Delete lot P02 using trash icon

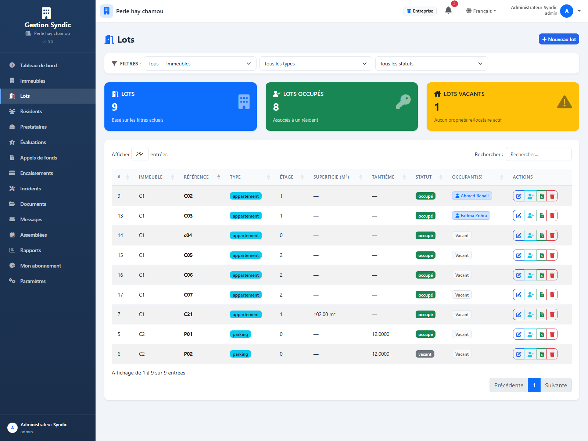click(x=552, y=354)
